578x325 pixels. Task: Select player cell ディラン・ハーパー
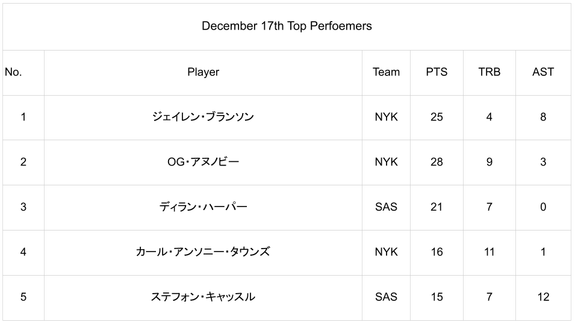pos(203,207)
